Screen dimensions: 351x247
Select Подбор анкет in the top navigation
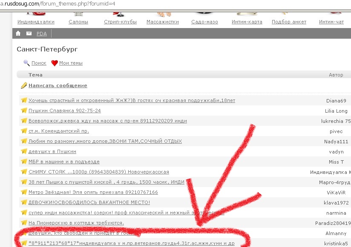coord(289,22)
